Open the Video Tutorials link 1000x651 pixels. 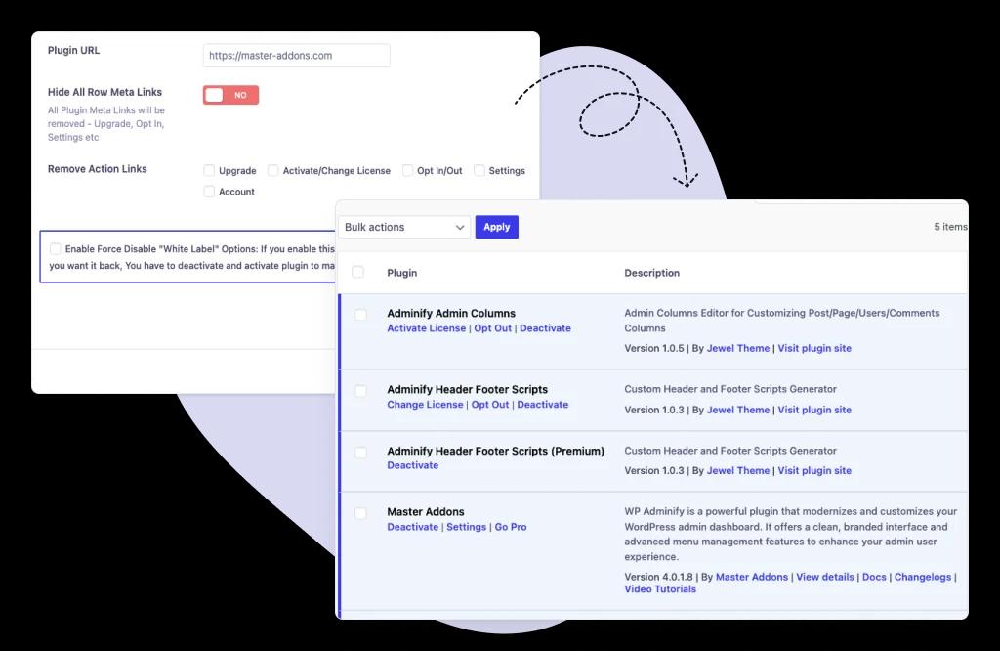click(660, 589)
